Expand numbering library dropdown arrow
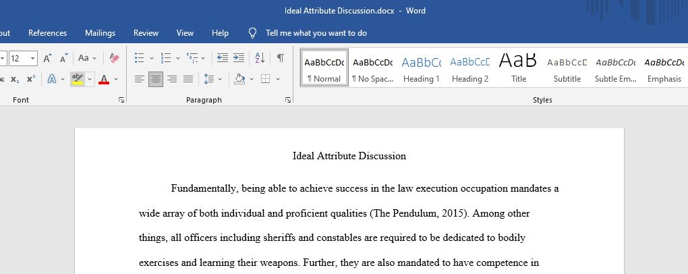This screenshot has height=274, width=688. (x=178, y=58)
